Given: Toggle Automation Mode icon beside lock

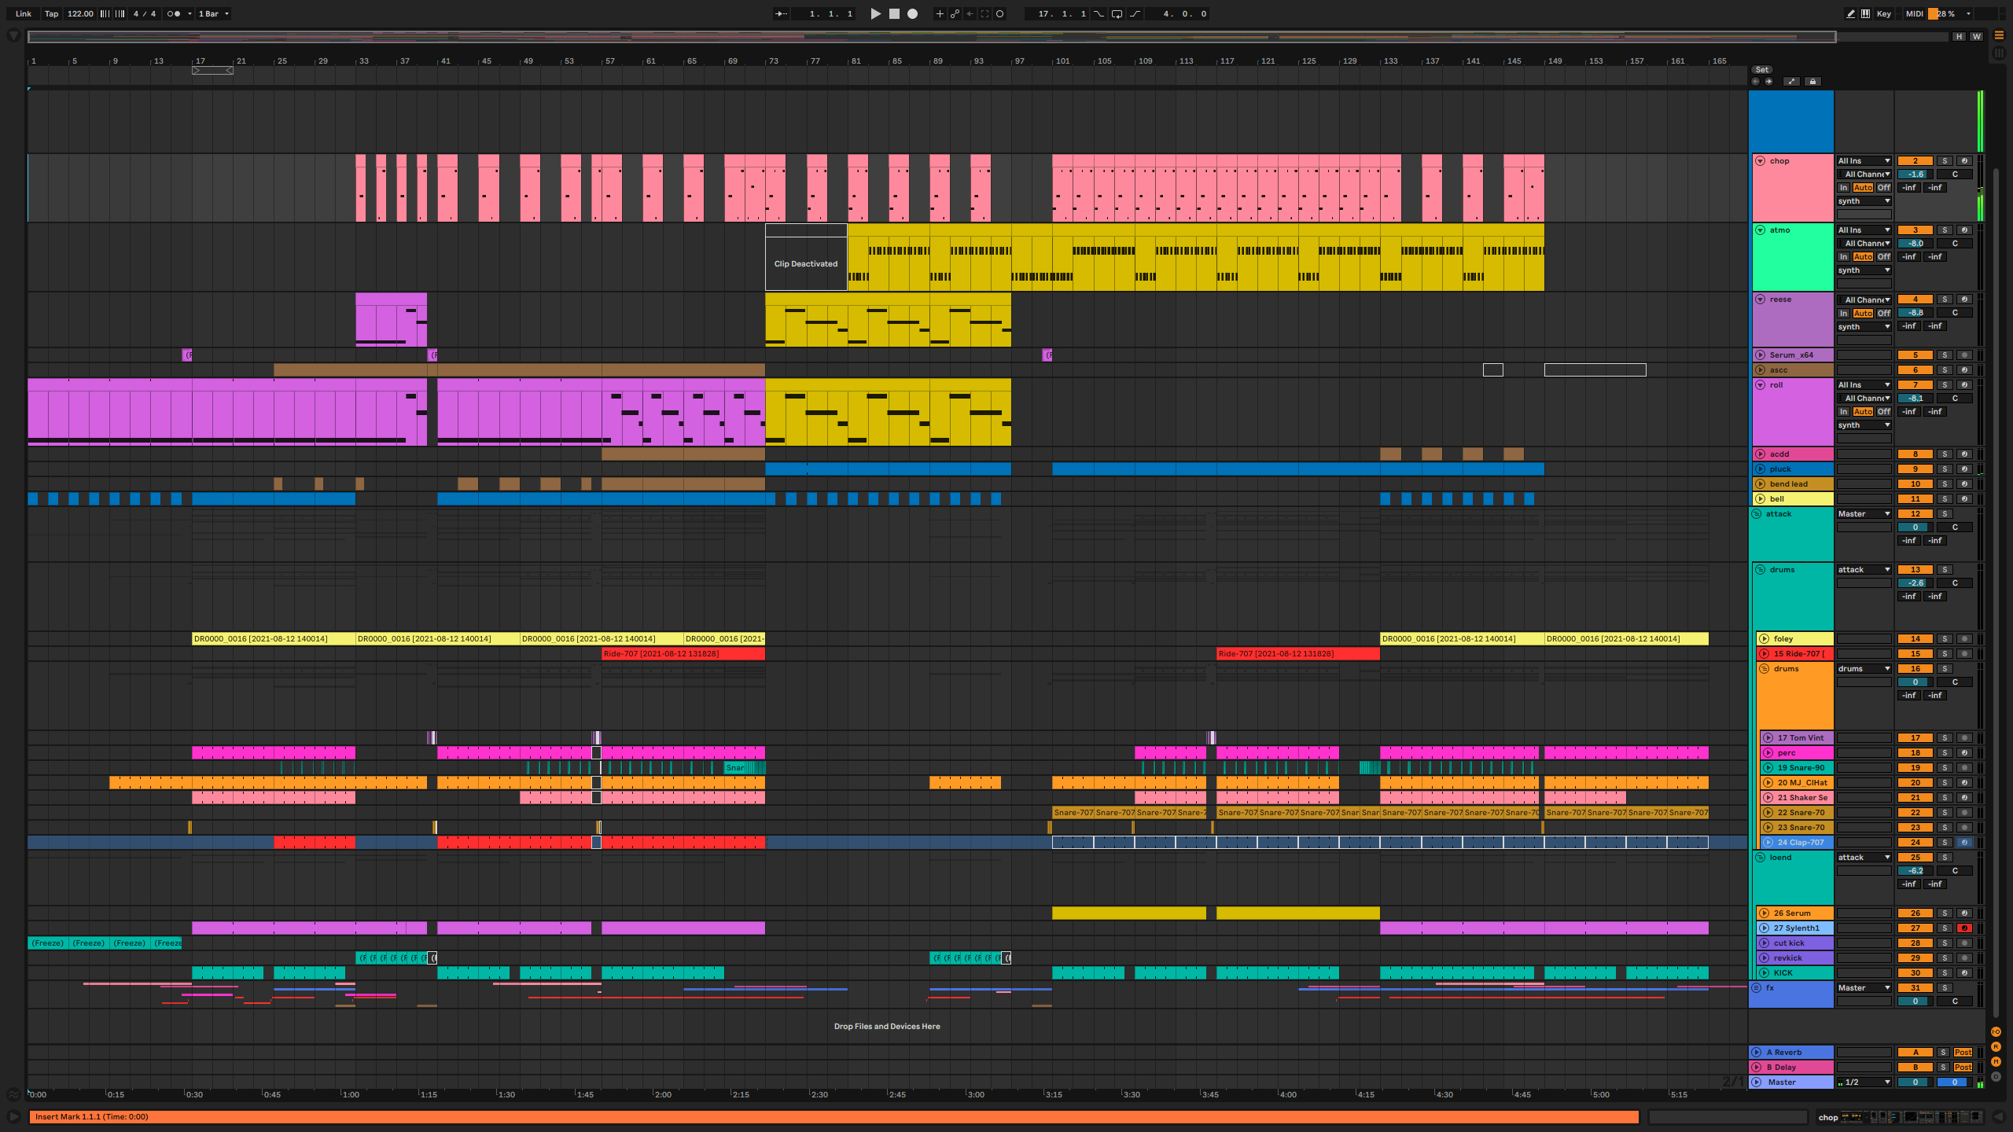Looking at the screenshot, I should [x=1791, y=82].
